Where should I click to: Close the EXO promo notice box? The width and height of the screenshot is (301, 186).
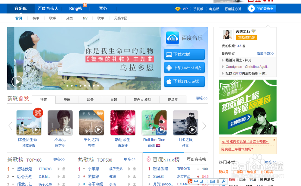coord(274,140)
